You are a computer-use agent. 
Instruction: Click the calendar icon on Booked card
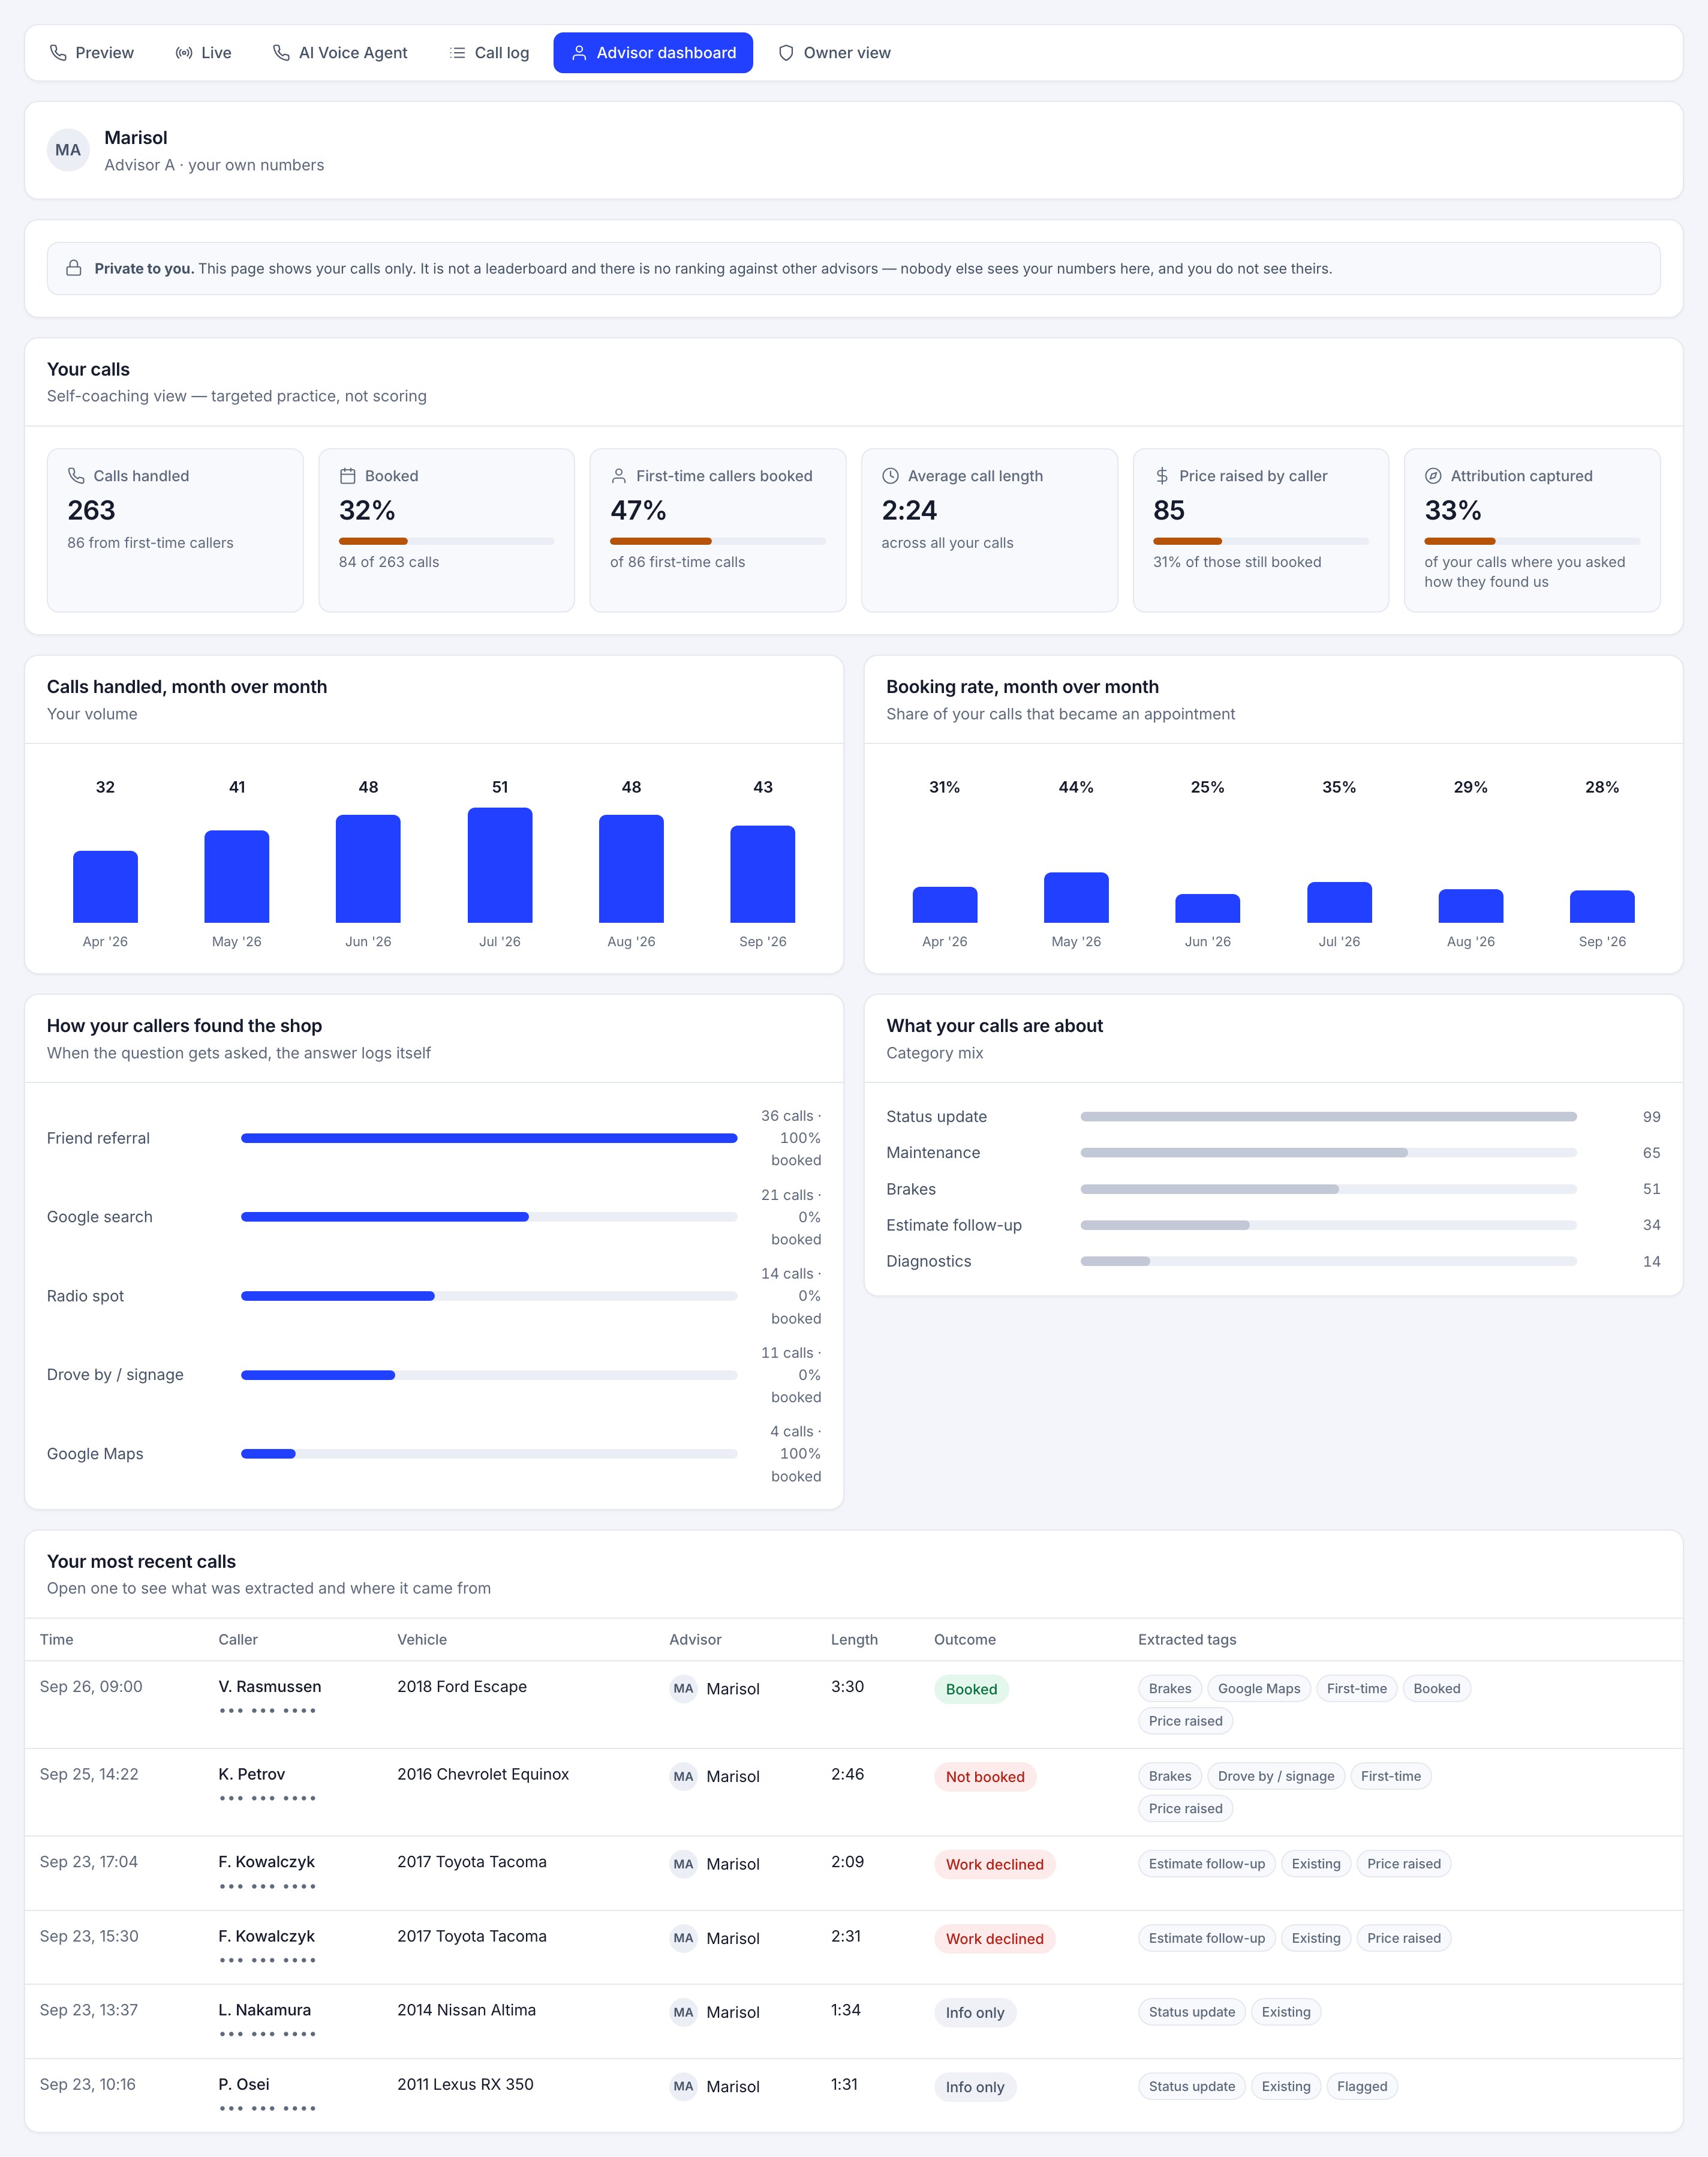pyautogui.click(x=348, y=476)
